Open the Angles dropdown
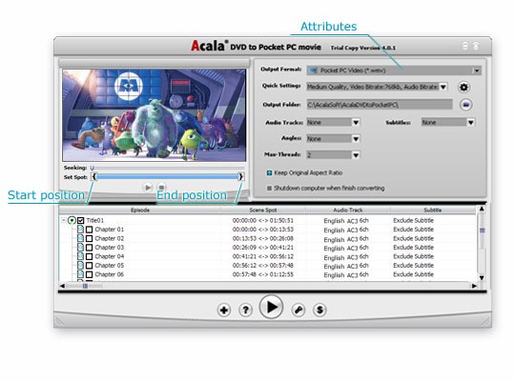The height and width of the screenshot is (381, 515). point(356,139)
